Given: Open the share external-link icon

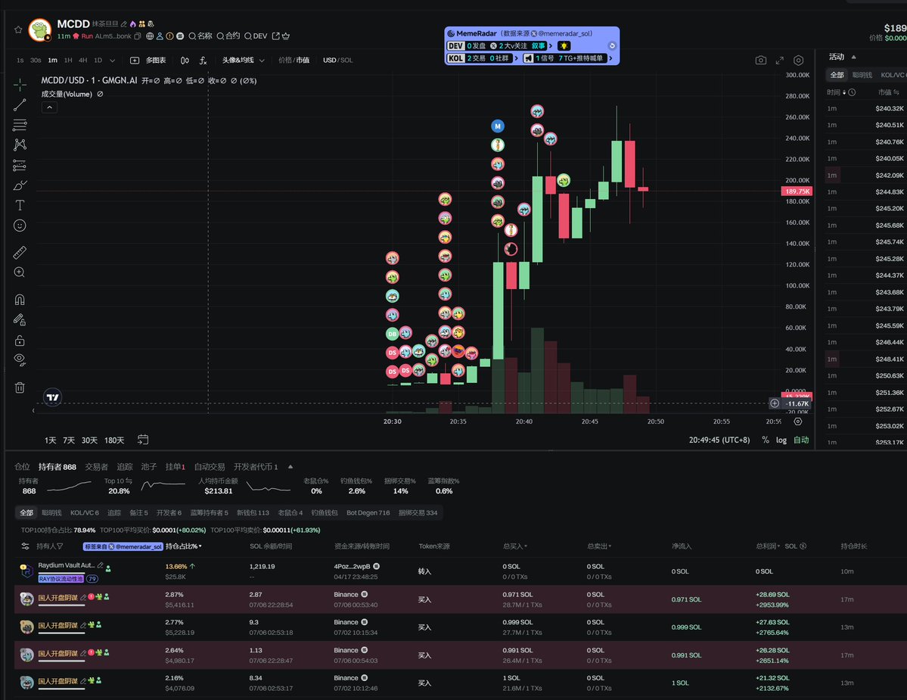Looking at the screenshot, I should coord(276,36).
